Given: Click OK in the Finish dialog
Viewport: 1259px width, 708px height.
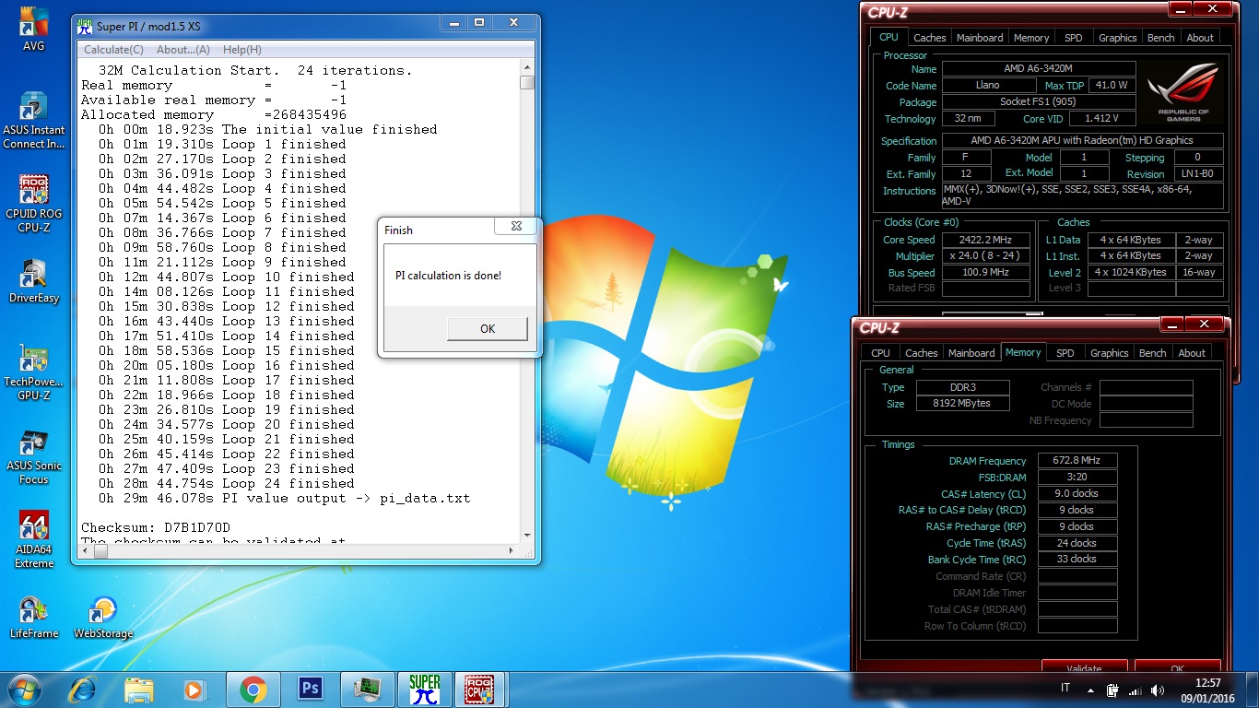Looking at the screenshot, I should click(x=488, y=328).
